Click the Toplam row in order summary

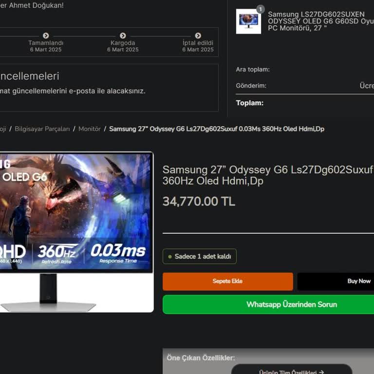pyautogui.click(x=250, y=103)
